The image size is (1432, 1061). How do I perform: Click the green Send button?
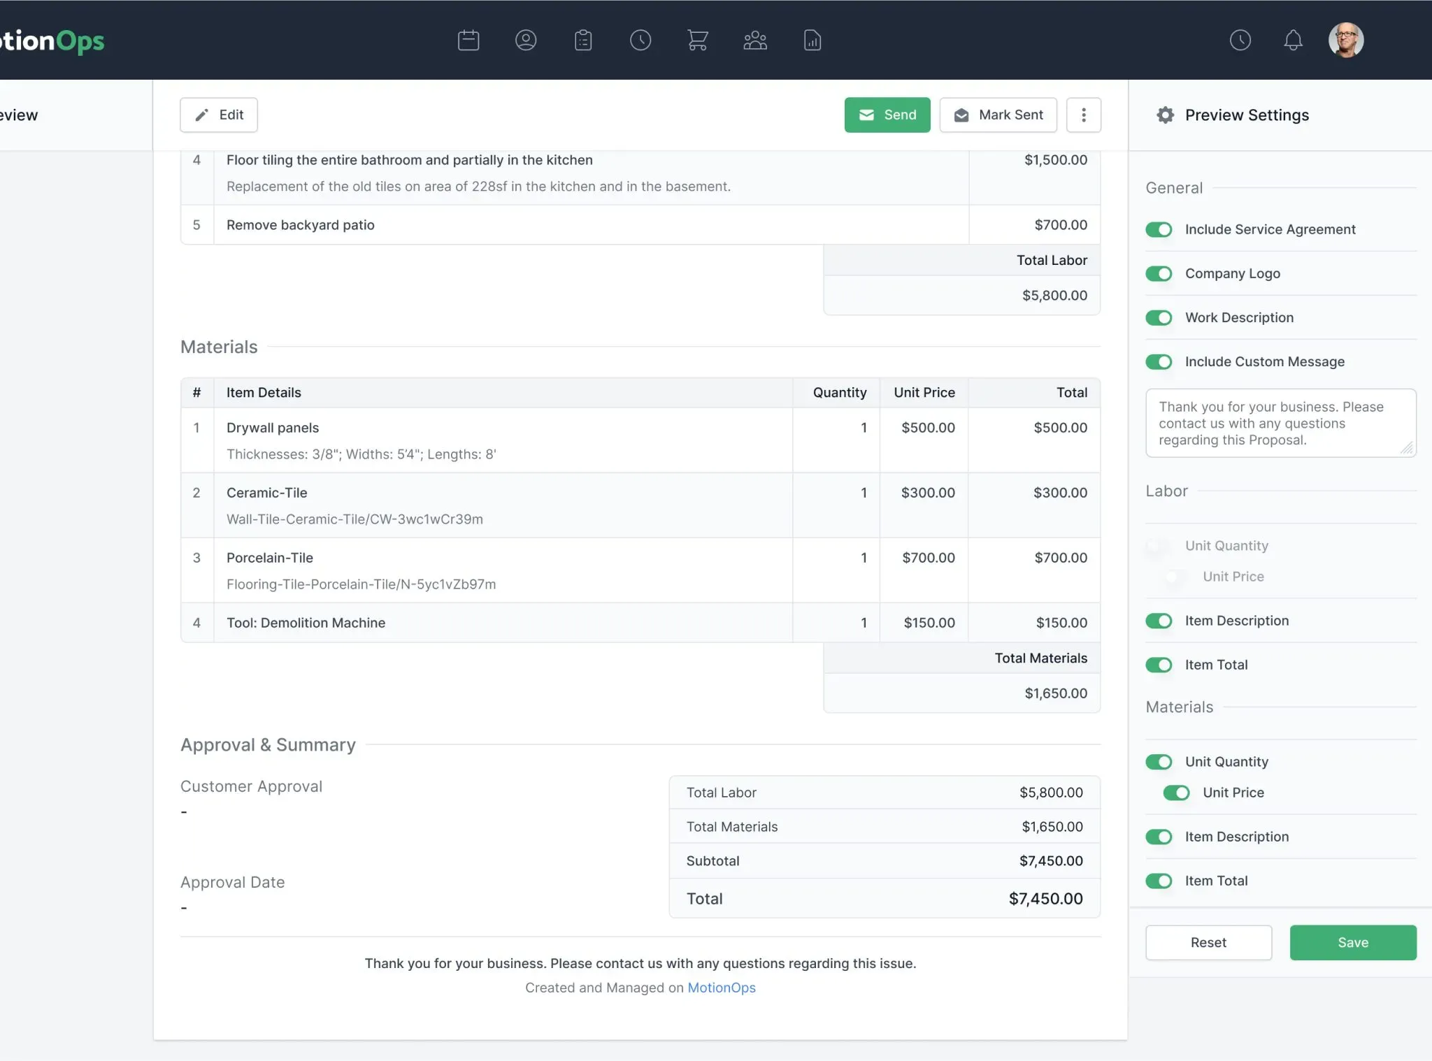[887, 115]
